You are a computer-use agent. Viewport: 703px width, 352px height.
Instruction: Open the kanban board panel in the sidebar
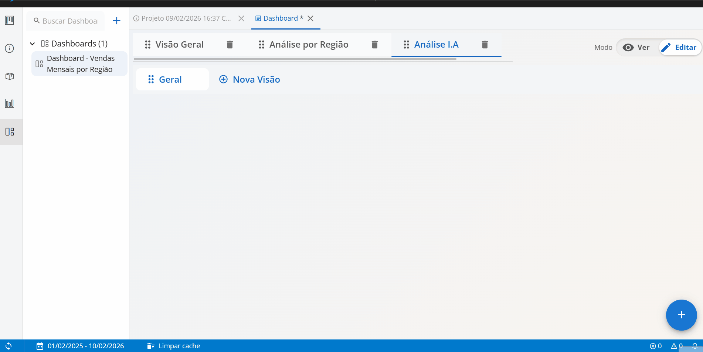point(9,21)
